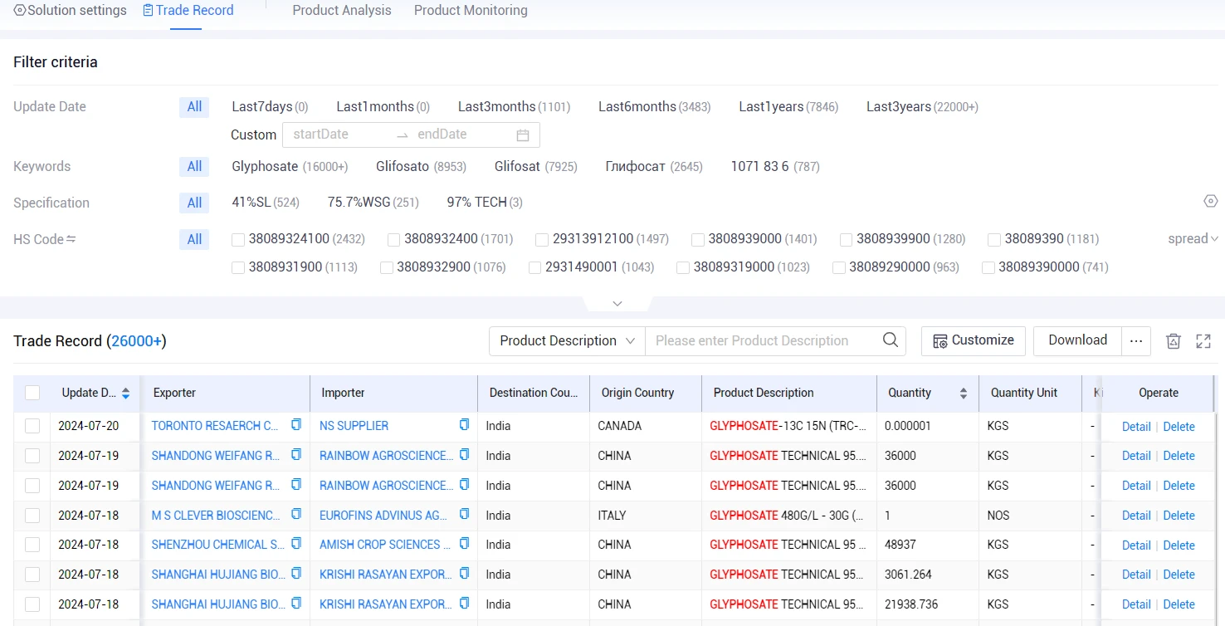1225x626 pixels.
Task: Open Product Monitoring tab
Action: click(471, 11)
